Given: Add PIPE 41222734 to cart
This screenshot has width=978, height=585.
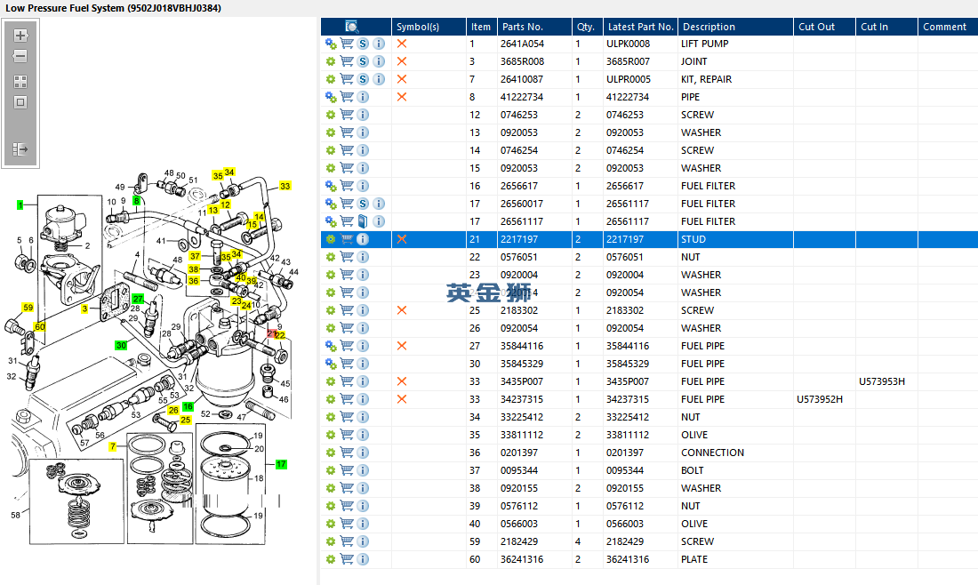Looking at the screenshot, I should pos(347,97).
